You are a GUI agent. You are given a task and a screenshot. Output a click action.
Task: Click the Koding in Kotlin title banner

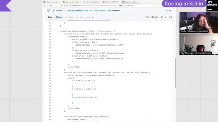point(184,4)
